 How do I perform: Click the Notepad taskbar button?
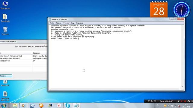(x=76, y=105)
